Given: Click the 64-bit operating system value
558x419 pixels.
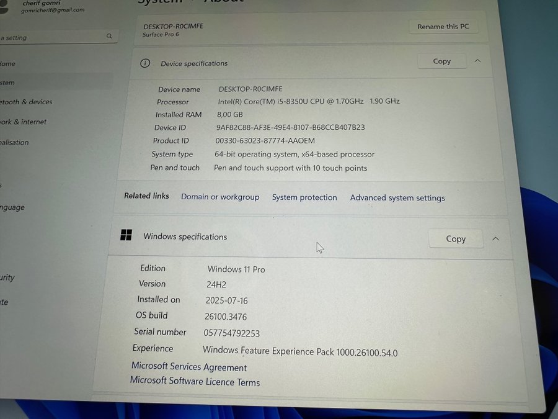Looking at the screenshot, I should tap(294, 155).
